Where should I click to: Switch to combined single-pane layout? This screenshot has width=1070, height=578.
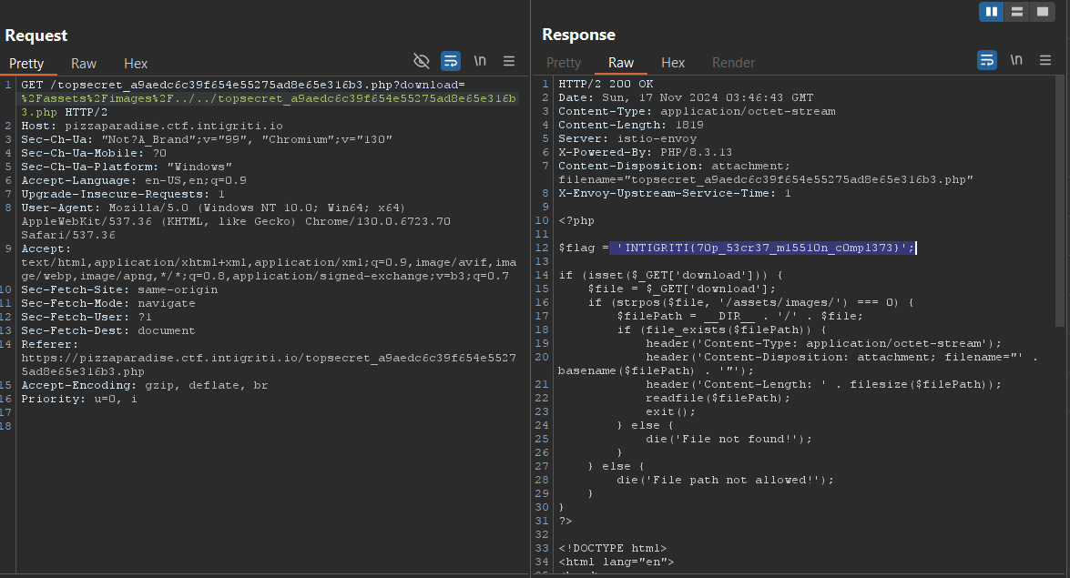point(1042,12)
